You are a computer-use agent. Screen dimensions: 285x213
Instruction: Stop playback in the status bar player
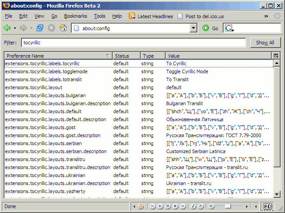tap(175, 206)
